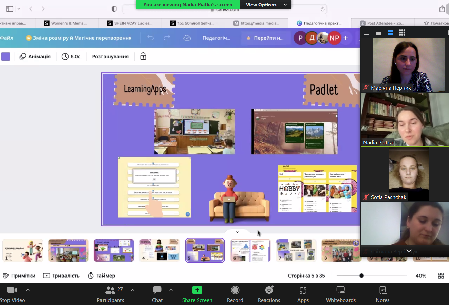The width and height of the screenshot is (449, 305).
Task: Open the Zoom Chat panel
Action: [x=157, y=294]
